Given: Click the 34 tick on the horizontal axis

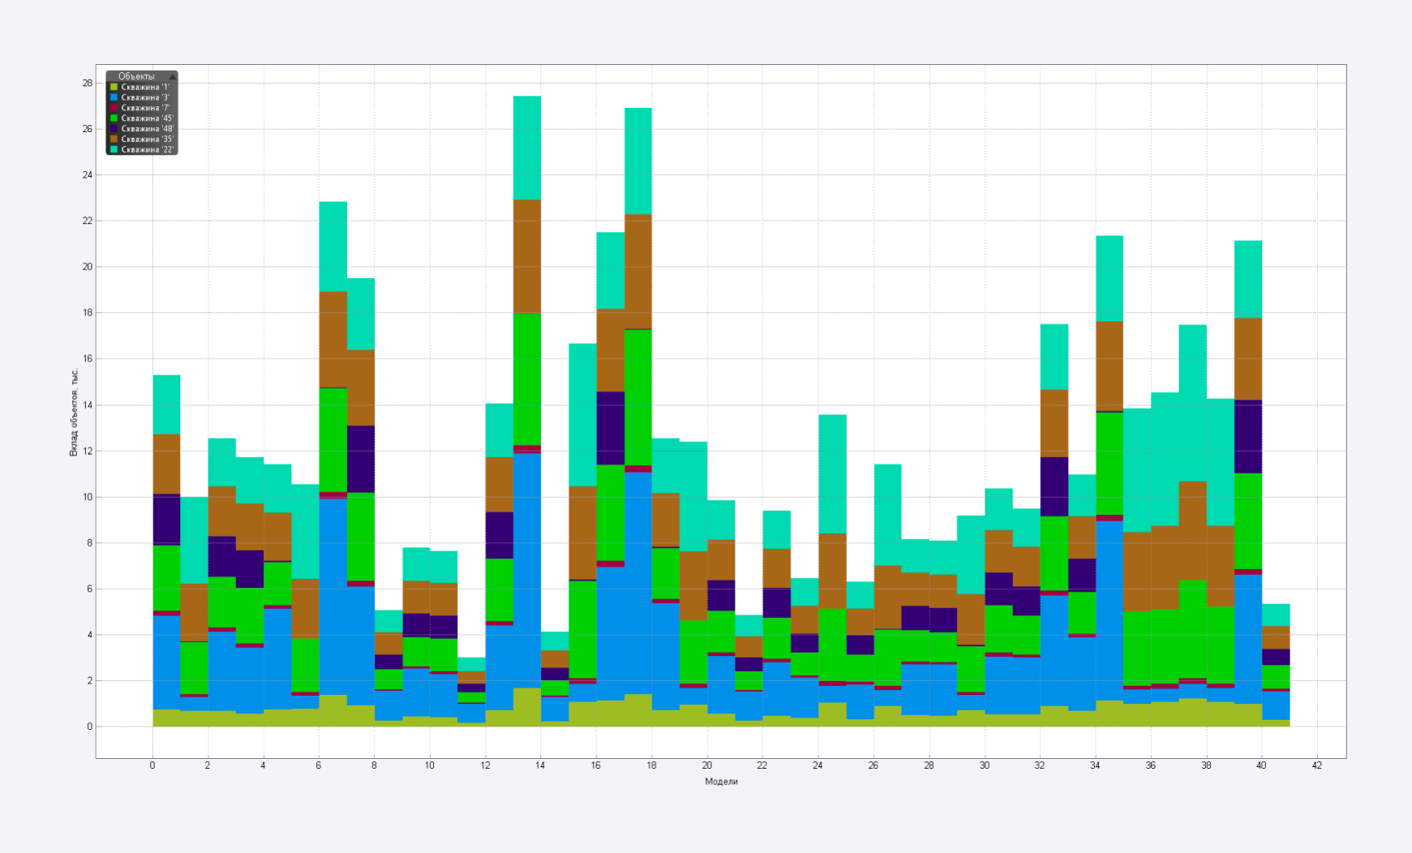Looking at the screenshot, I should click(x=1095, y=765).
